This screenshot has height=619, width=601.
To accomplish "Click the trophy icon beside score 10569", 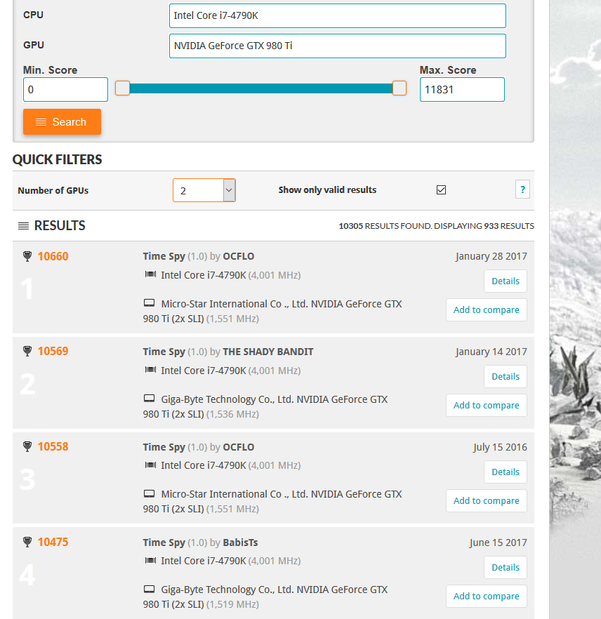I will coord(27,351).
